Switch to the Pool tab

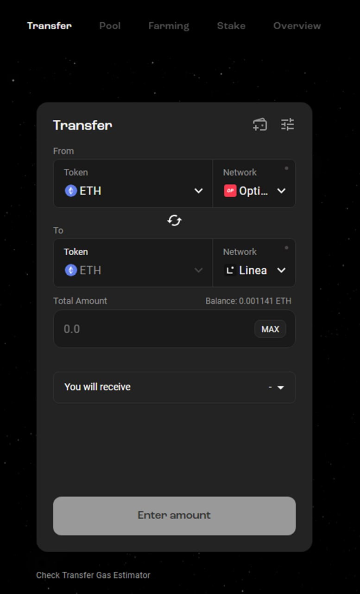point(110,26)
